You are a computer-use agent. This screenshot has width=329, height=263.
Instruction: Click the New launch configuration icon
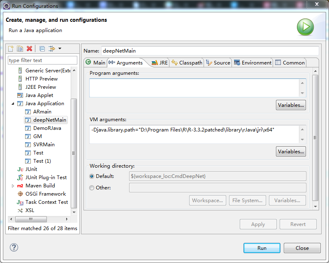tap(11, 48)
